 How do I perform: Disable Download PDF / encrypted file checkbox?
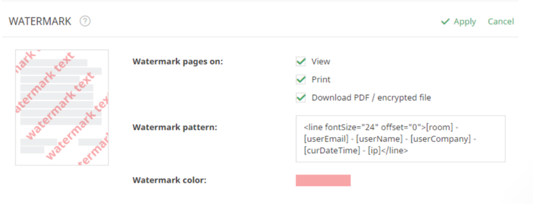tap(300, 98)
